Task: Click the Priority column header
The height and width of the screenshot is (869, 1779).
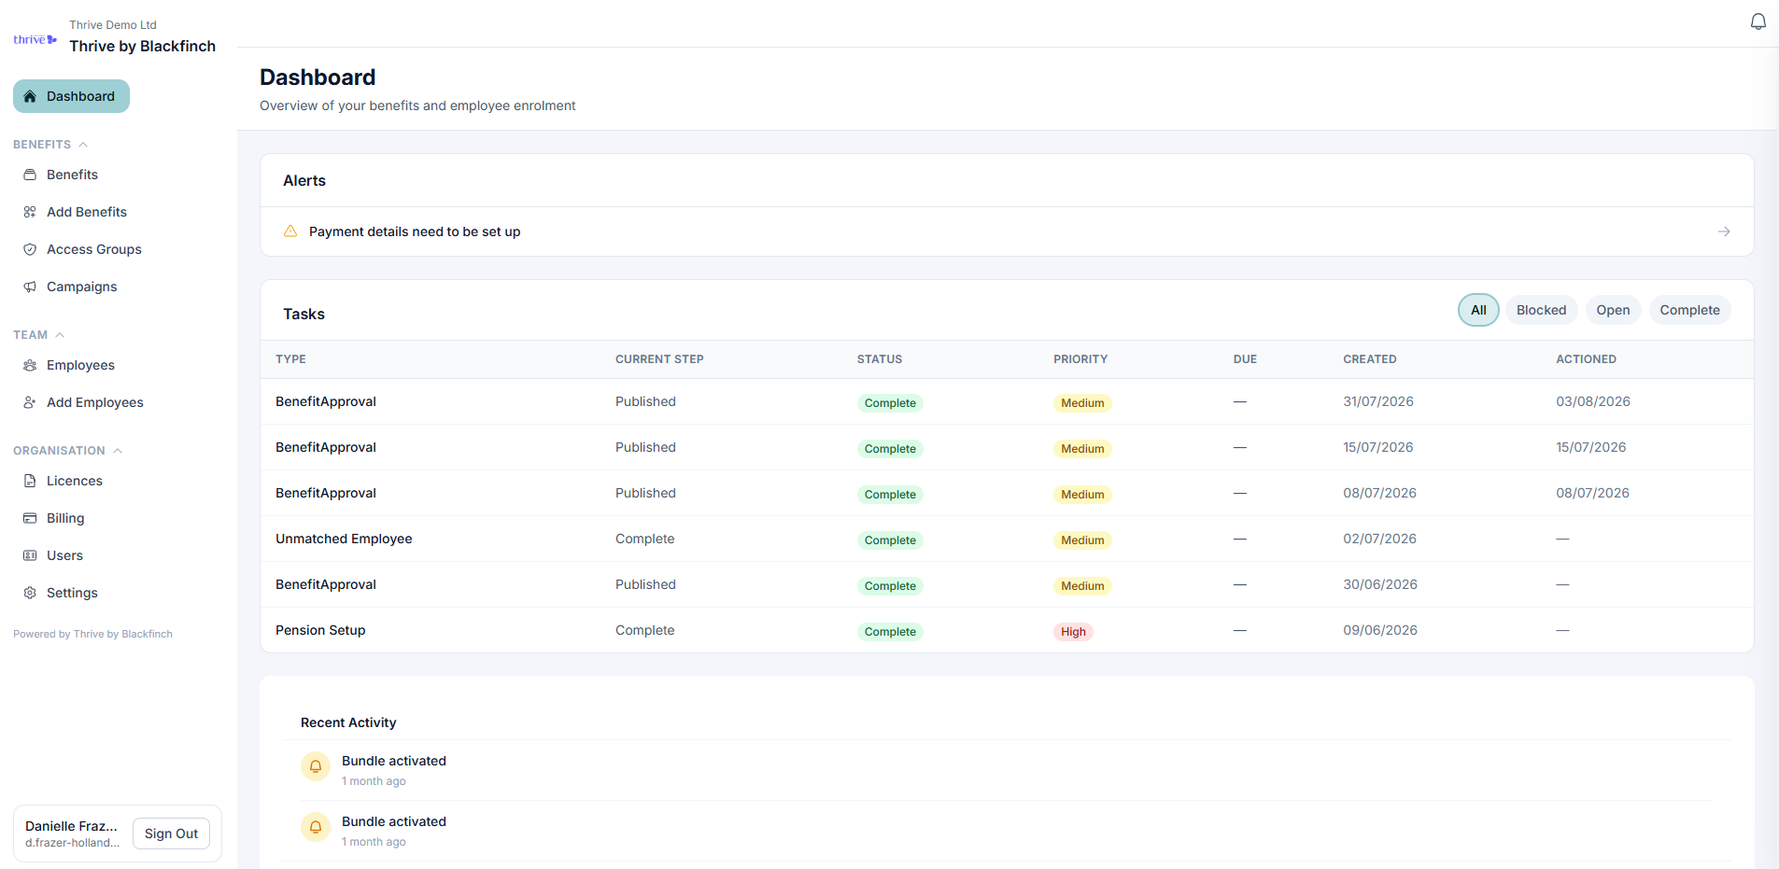Action: click(1080, 359)
